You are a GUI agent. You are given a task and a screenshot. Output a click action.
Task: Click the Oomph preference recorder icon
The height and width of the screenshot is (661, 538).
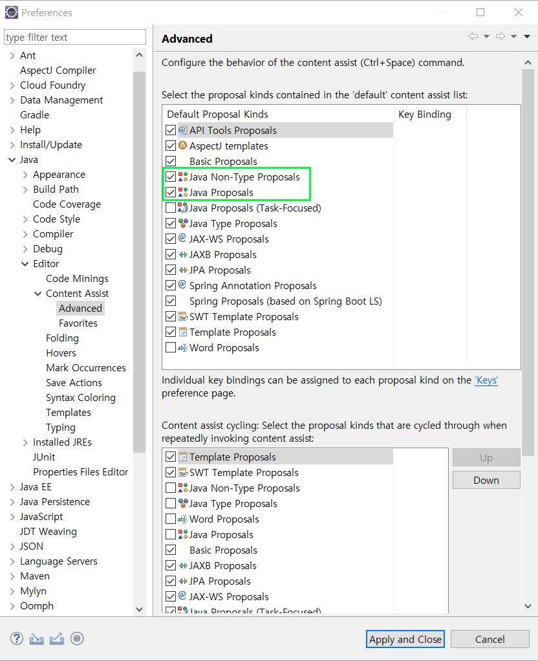[x=77, y=638]
